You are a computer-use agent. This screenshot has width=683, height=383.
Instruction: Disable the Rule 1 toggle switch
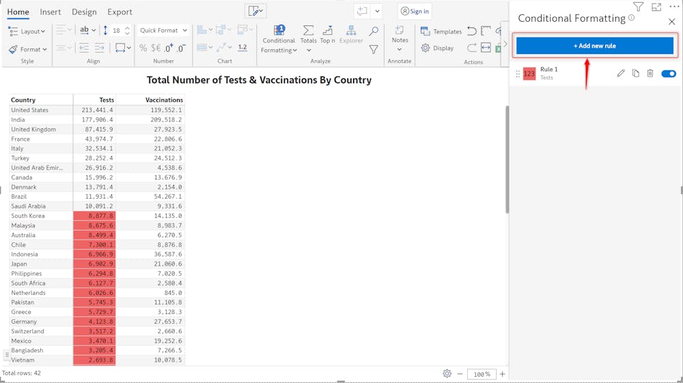tap(668, 73)
